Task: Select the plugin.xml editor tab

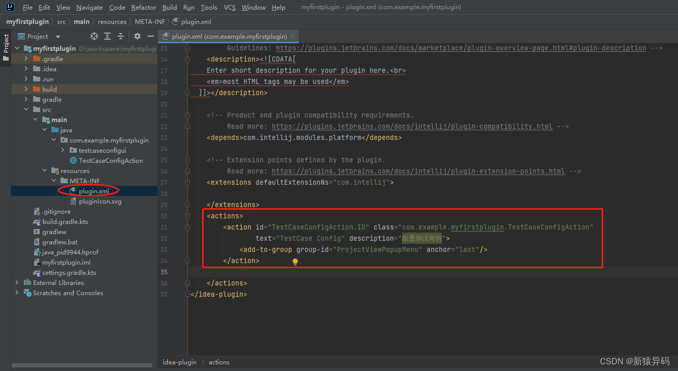Action: click(x=229, y=37)
